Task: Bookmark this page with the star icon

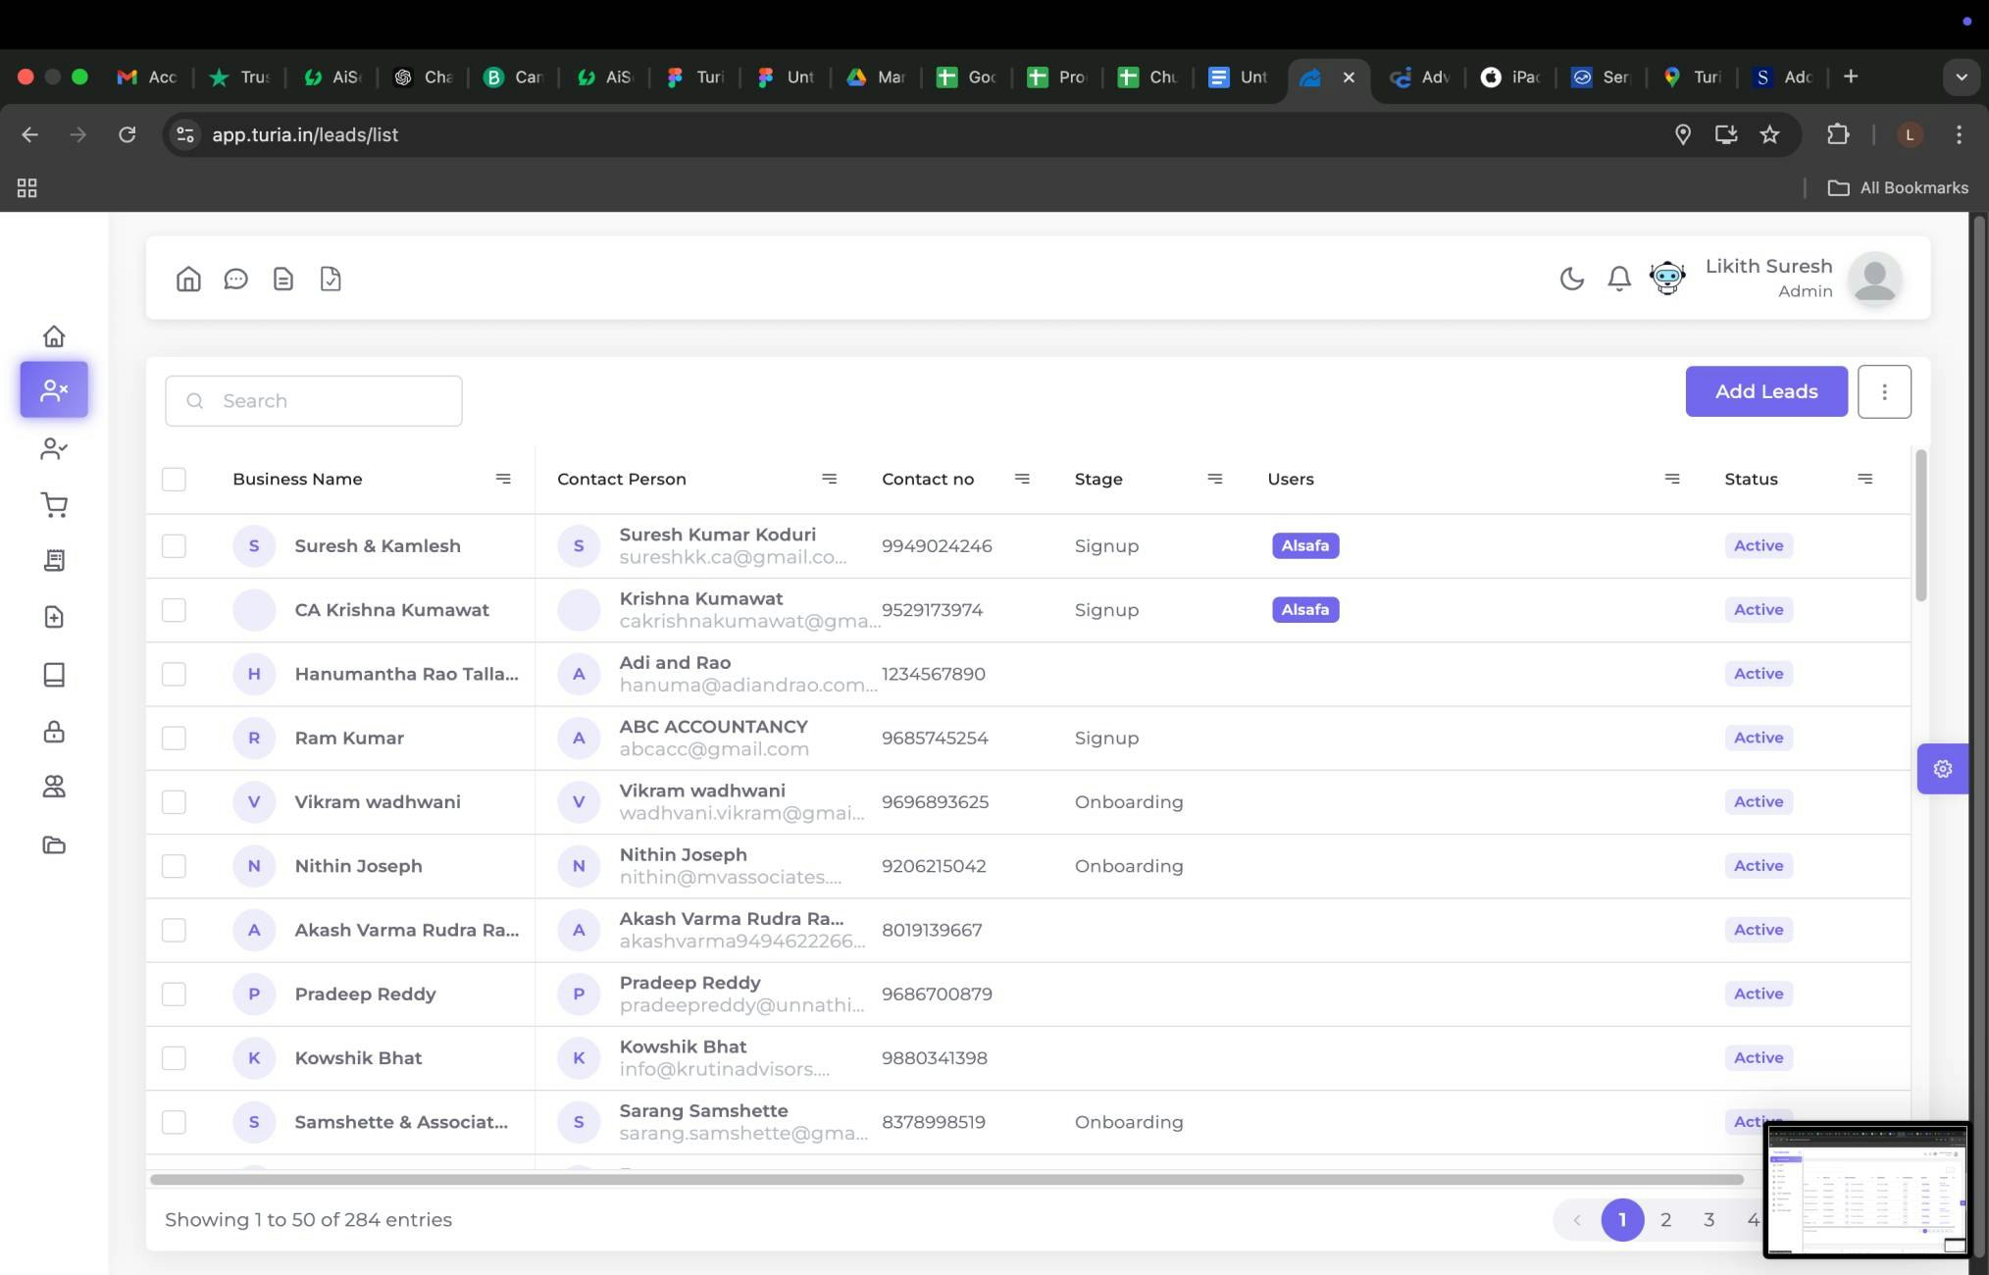Action: click(x=1769, y=134)
